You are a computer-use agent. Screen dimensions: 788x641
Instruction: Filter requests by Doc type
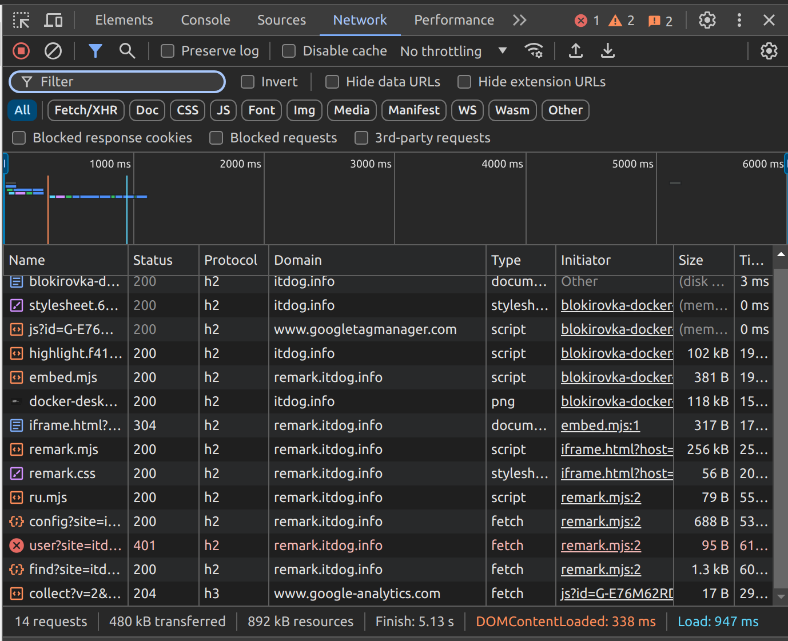(x=147, y=110)
